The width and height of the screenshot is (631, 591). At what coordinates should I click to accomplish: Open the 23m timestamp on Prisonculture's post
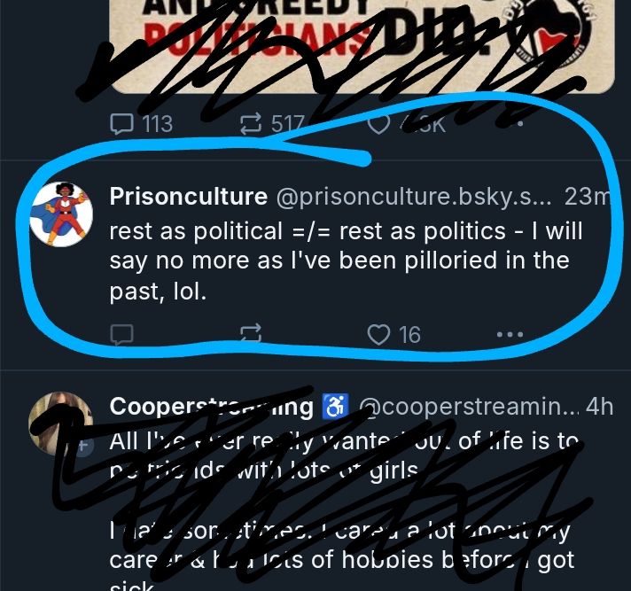588,197
